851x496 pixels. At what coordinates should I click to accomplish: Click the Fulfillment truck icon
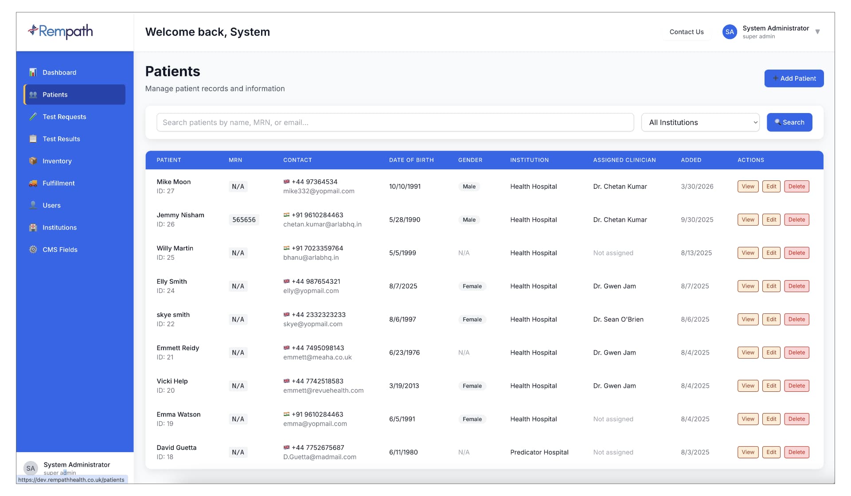click(33, 183)
